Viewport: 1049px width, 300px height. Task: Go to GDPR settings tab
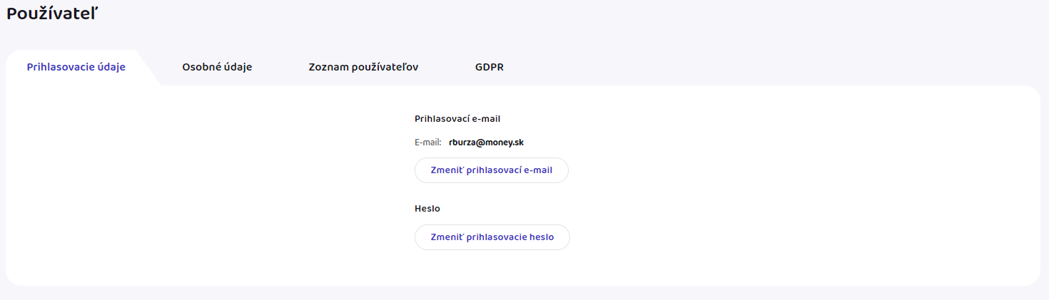click(490, 67)
